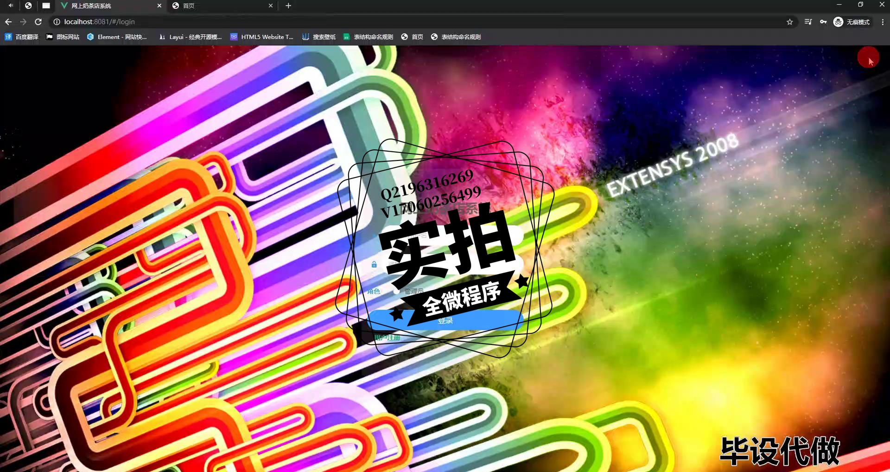Open the 图标网站 bookmark
Screen dimensions: 890x472
click(x=63, y=37)
